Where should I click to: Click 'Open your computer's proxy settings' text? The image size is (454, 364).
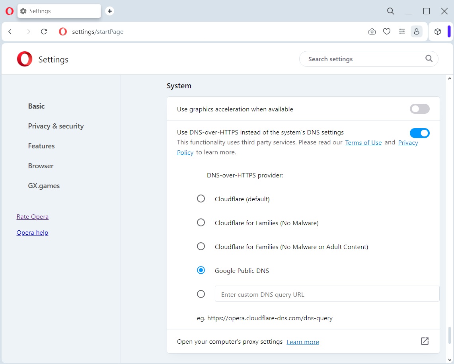click(x=230, y=342)
